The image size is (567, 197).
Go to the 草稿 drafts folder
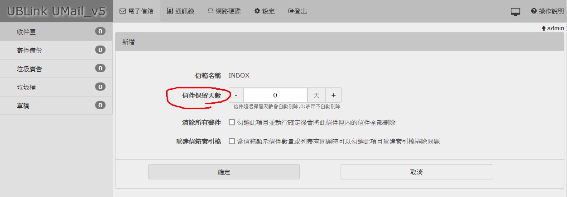pos(23,106)
